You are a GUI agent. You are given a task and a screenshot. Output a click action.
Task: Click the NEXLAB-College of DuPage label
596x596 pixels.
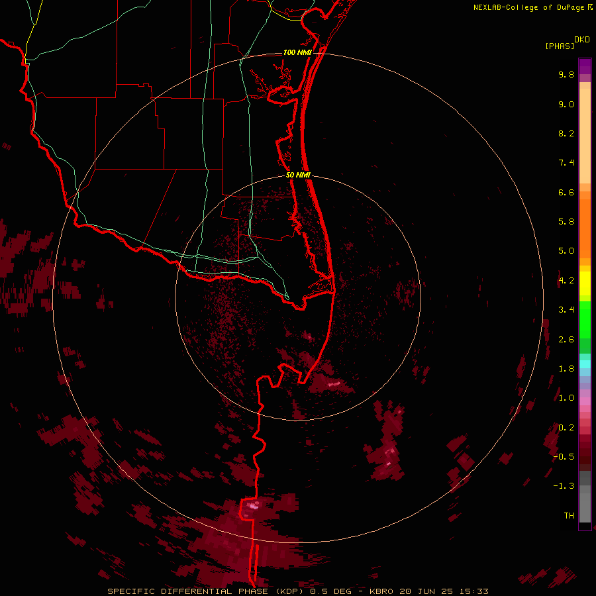click(x=530, y=7)
